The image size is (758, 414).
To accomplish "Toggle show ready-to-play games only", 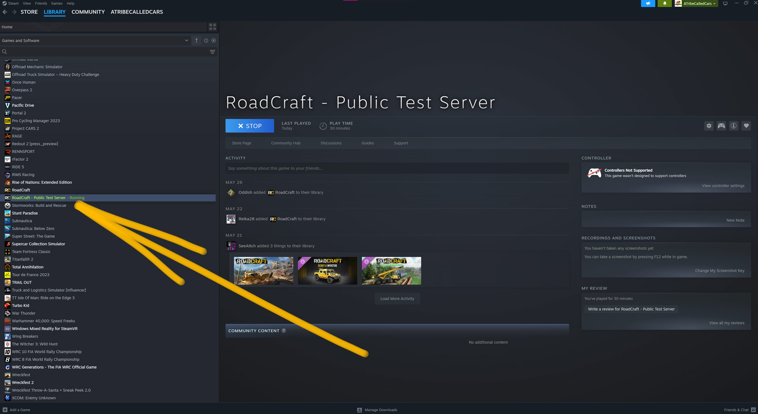I will (x=214, y=41).
